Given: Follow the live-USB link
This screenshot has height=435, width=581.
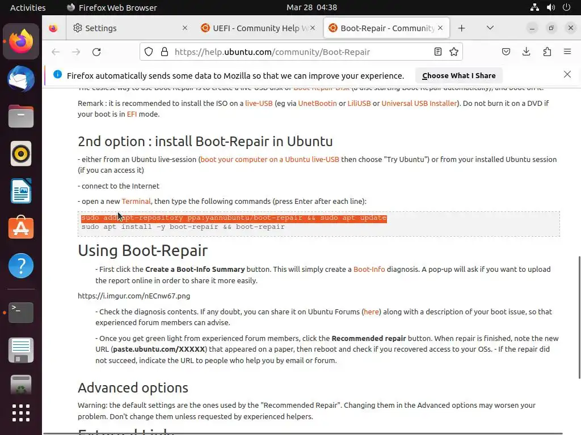Looking at the screenshot, I should coord(259,103).
